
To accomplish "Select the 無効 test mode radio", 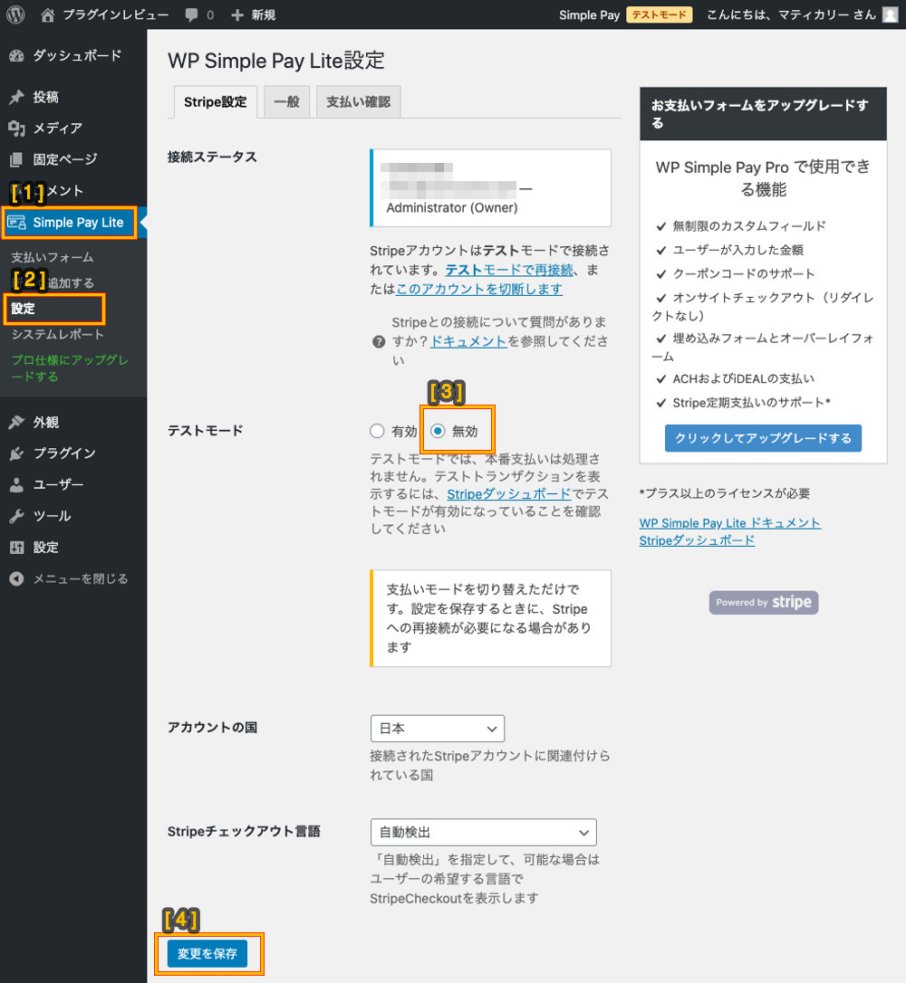I will click(x=438, y=432).
